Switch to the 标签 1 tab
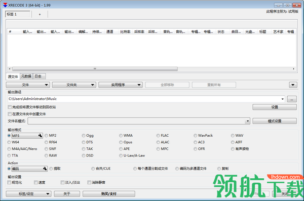Screen dimensions: 304x201 pos(18,14)
